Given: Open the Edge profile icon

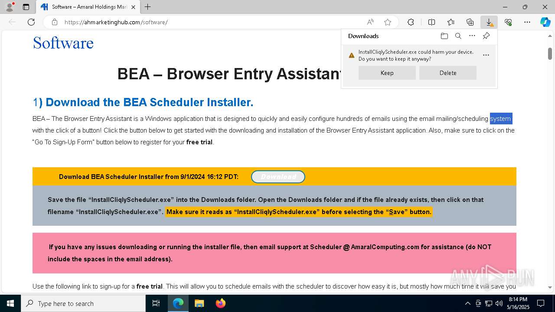Looking at the screenshot, I should [9, 7].
